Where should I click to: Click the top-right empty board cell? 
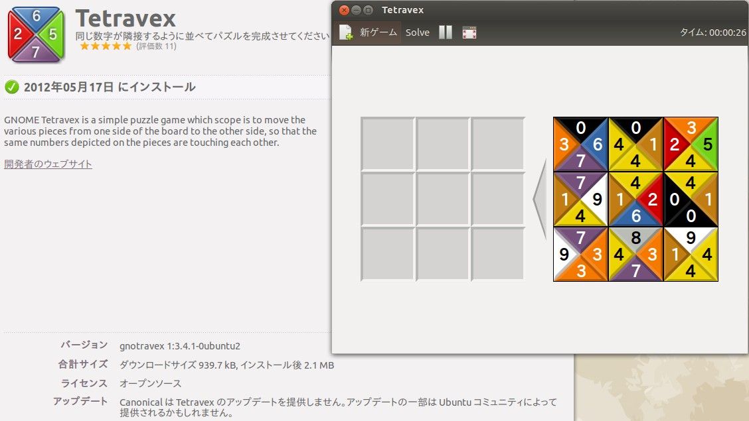[498, 143]
